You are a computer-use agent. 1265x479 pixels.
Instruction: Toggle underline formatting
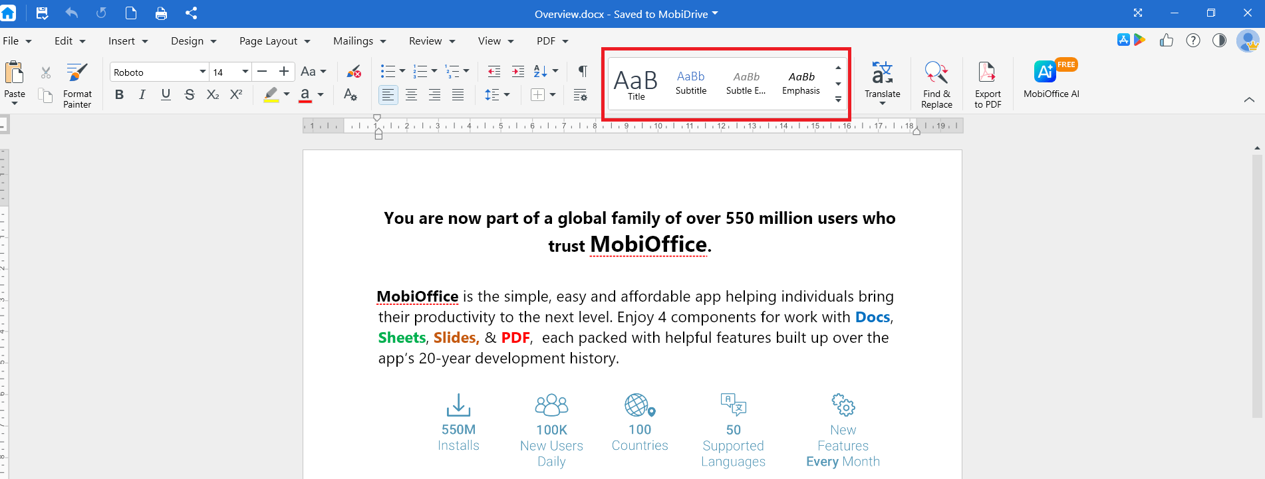pos(166,95)
